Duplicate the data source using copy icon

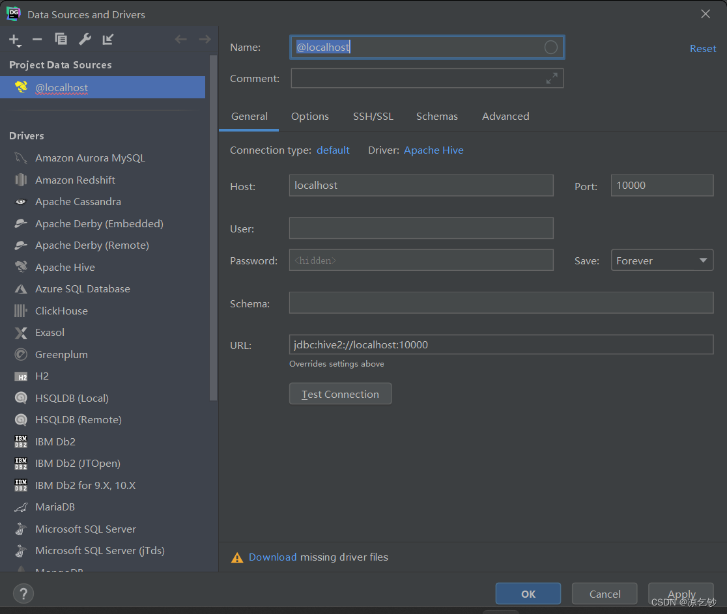[x=61, y=39]
